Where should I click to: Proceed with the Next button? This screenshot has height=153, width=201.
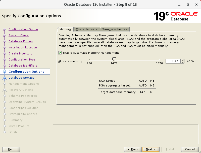coord(151,149)
